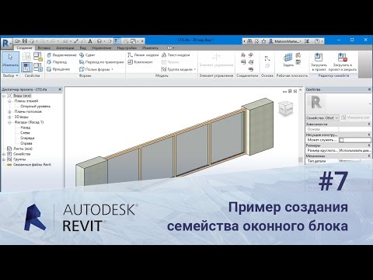Open the Создание ribbon tab
The height and width of the screenshot is (280, 373).
24,48
